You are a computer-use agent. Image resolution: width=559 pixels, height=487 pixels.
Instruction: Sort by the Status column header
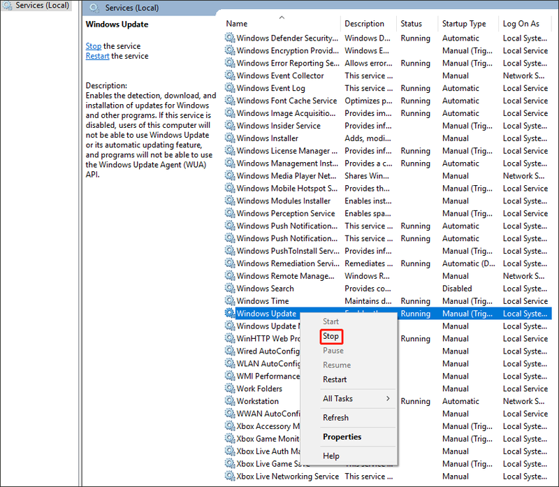[x=416, y=24]
